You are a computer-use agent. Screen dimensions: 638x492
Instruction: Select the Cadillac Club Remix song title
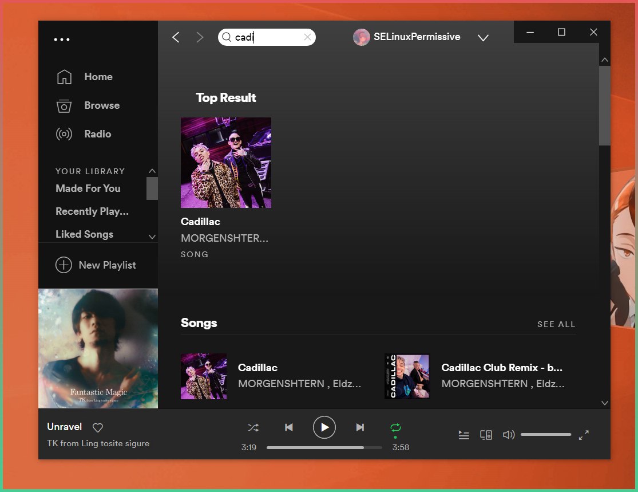click(502, 367)
